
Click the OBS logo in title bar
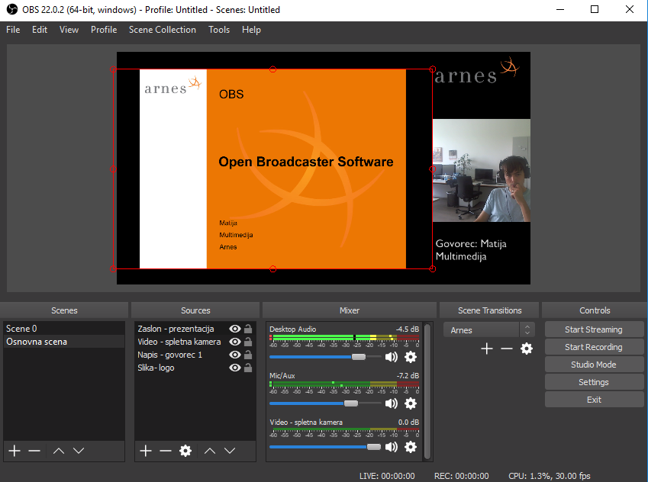point(12,9)
